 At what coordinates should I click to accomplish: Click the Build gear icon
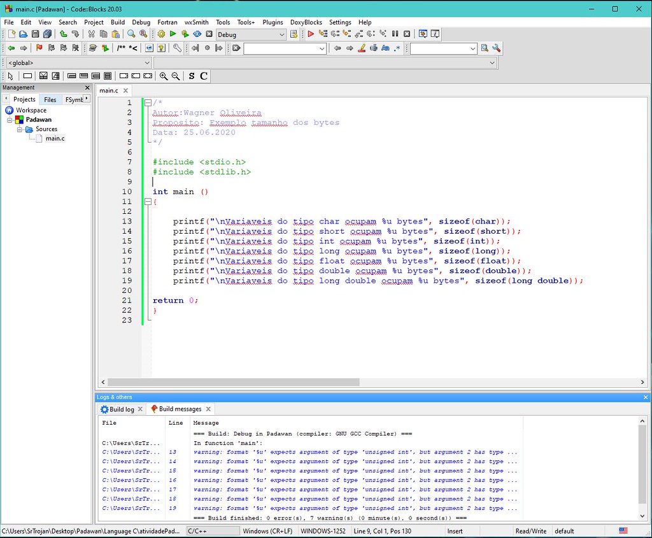click(x=161, y=34)
